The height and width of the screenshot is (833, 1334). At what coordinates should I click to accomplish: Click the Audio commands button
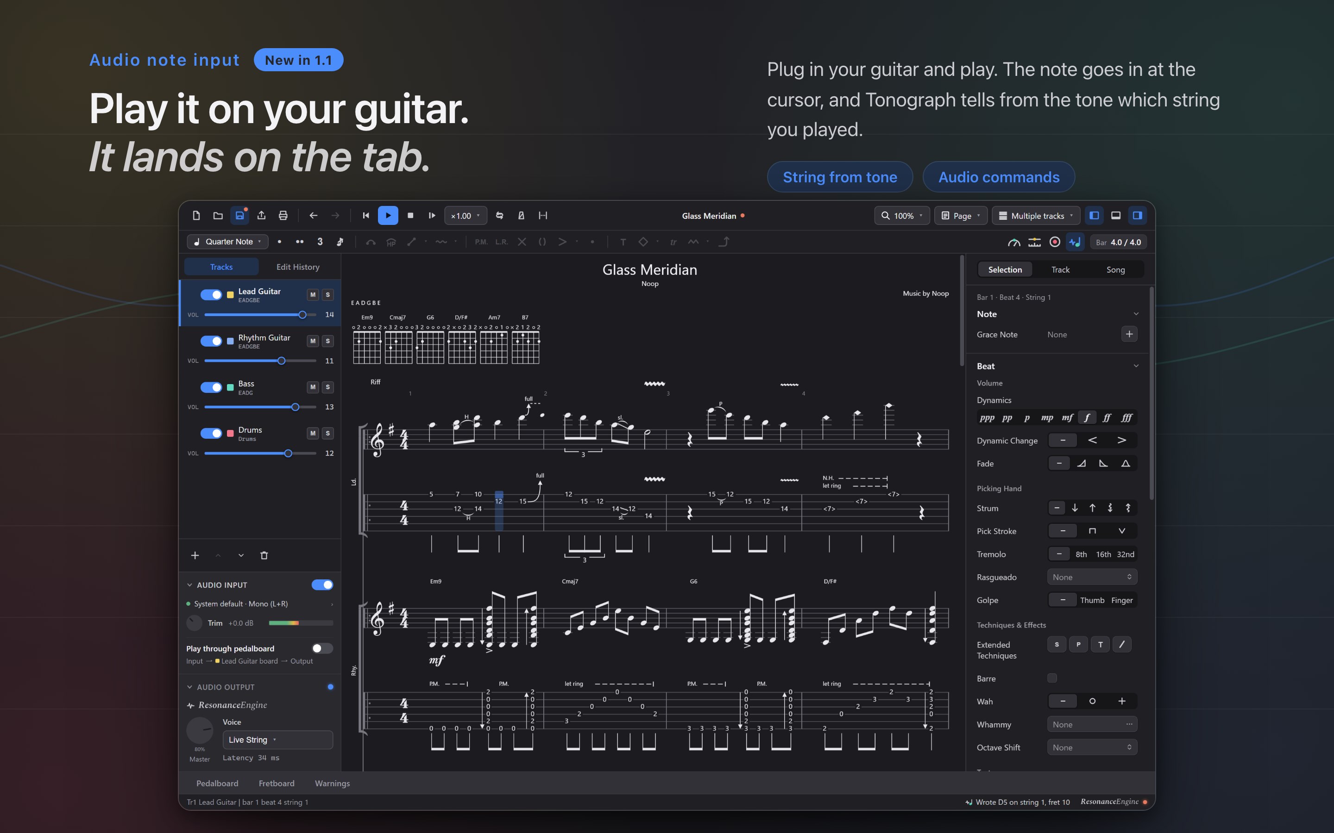[999, 177]
